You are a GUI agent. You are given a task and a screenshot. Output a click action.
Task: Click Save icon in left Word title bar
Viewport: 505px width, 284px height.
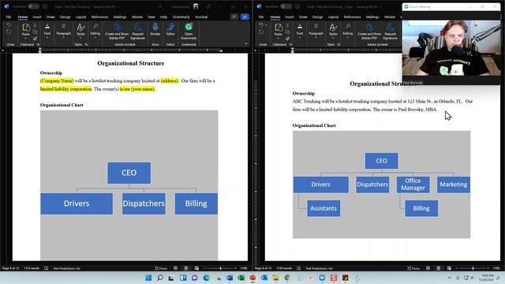(45, 6)
